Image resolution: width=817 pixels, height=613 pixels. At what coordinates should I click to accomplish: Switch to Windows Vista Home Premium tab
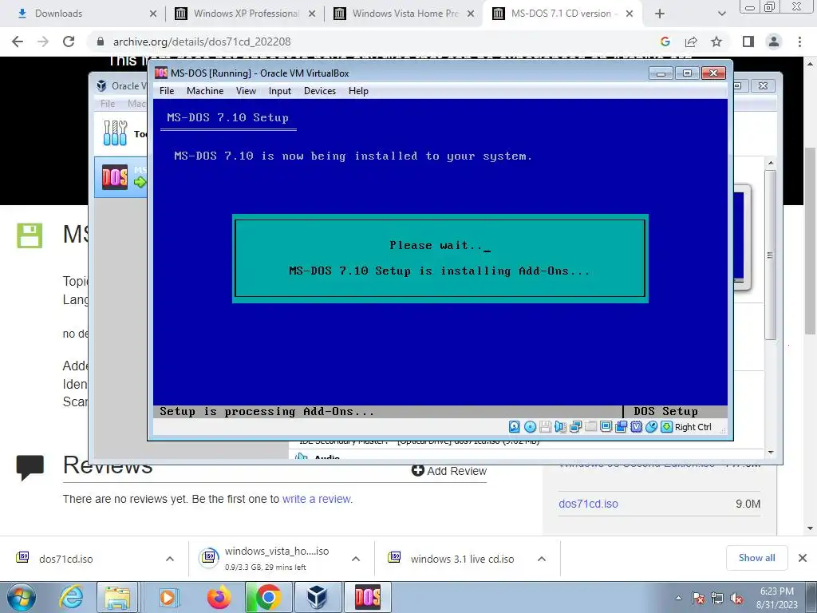click(x=404, y=14)
